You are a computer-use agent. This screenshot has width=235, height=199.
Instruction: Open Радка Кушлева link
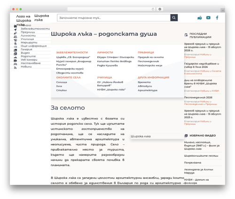(107, 65)
